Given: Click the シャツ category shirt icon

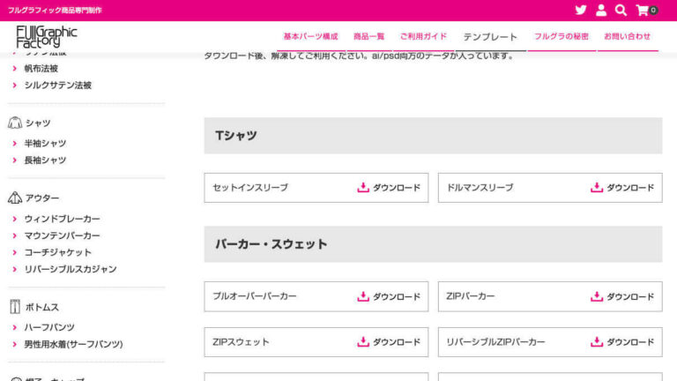Looking at the screenshot, I should click(x=15, y=123).
